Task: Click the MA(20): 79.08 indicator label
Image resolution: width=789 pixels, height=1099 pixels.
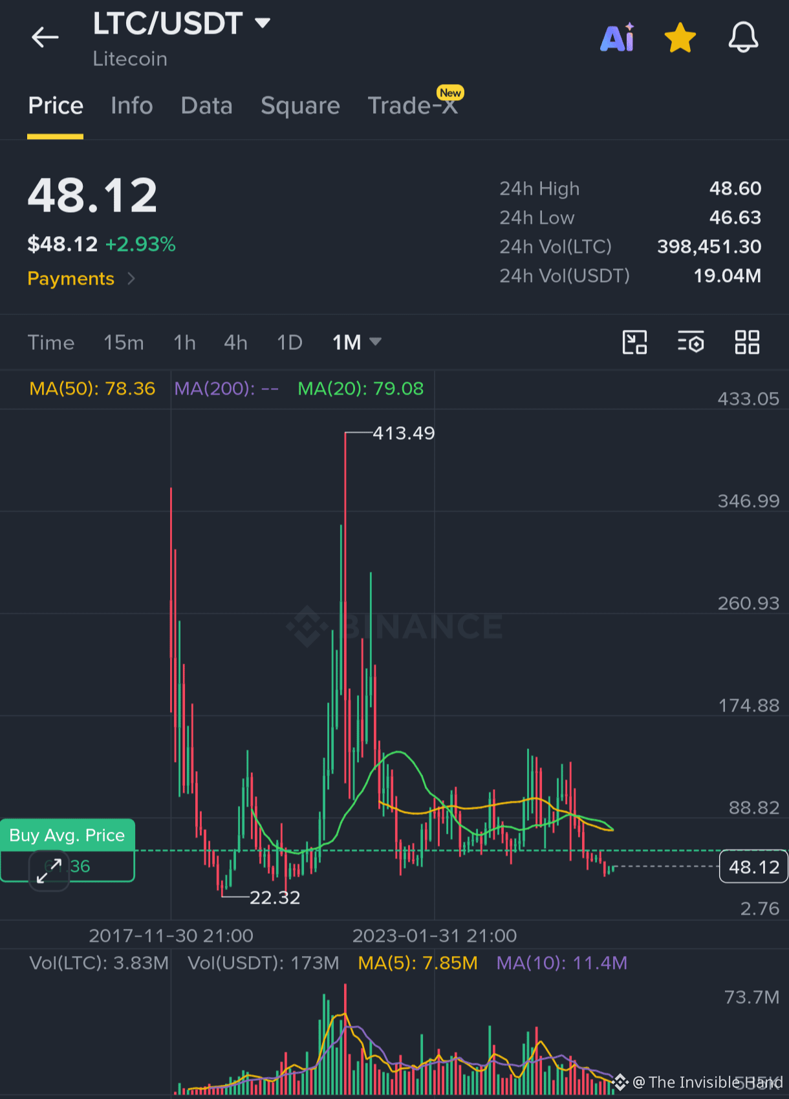Action: tap(361, 388)
